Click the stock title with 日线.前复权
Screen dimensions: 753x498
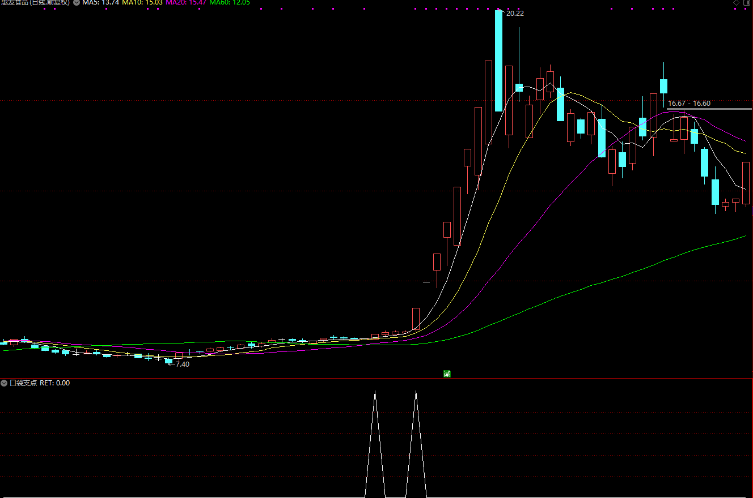pyautogui.click(x=35, y=3)
